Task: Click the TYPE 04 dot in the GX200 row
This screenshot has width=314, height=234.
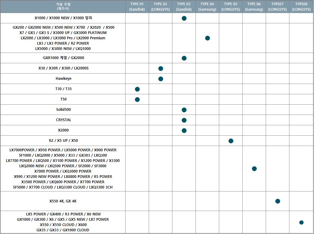Action: click(x=207, y=38)
